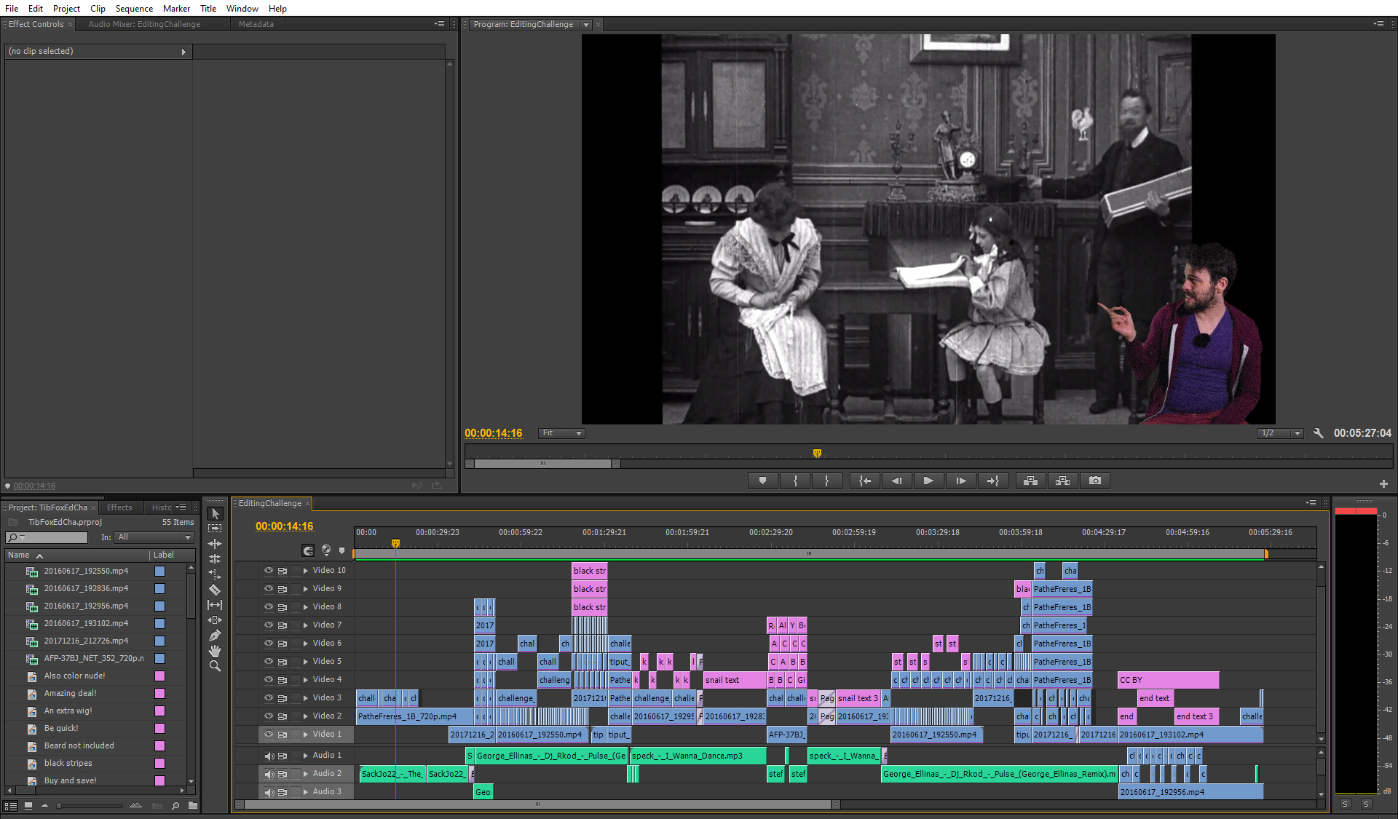Expand the Video 2 track
Screen dimensions: 1398x819
(x=306, y=716)
